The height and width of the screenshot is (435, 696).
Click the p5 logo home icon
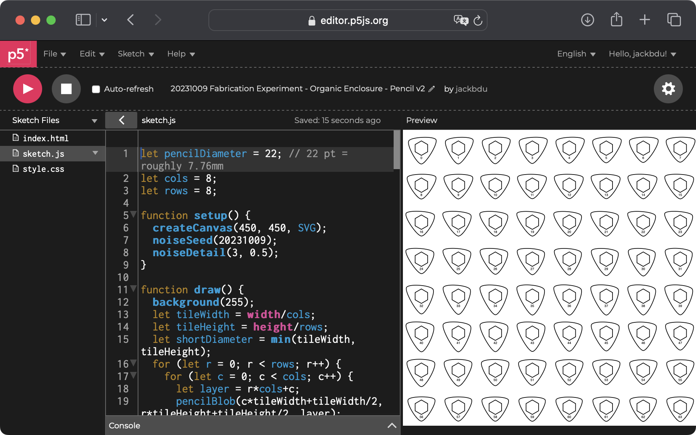pos(18,54)
